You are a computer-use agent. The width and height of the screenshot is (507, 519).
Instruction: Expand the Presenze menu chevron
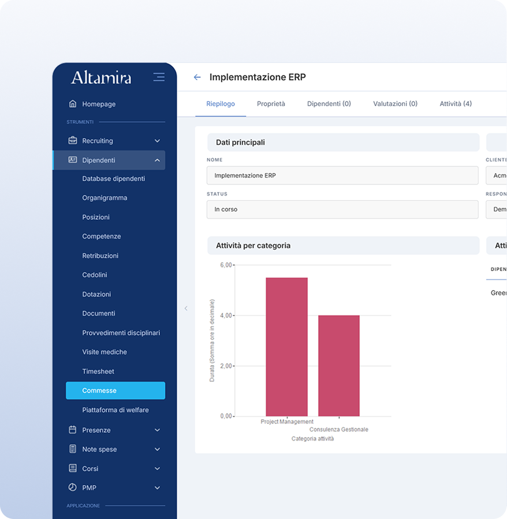click(x=158, y=430)
